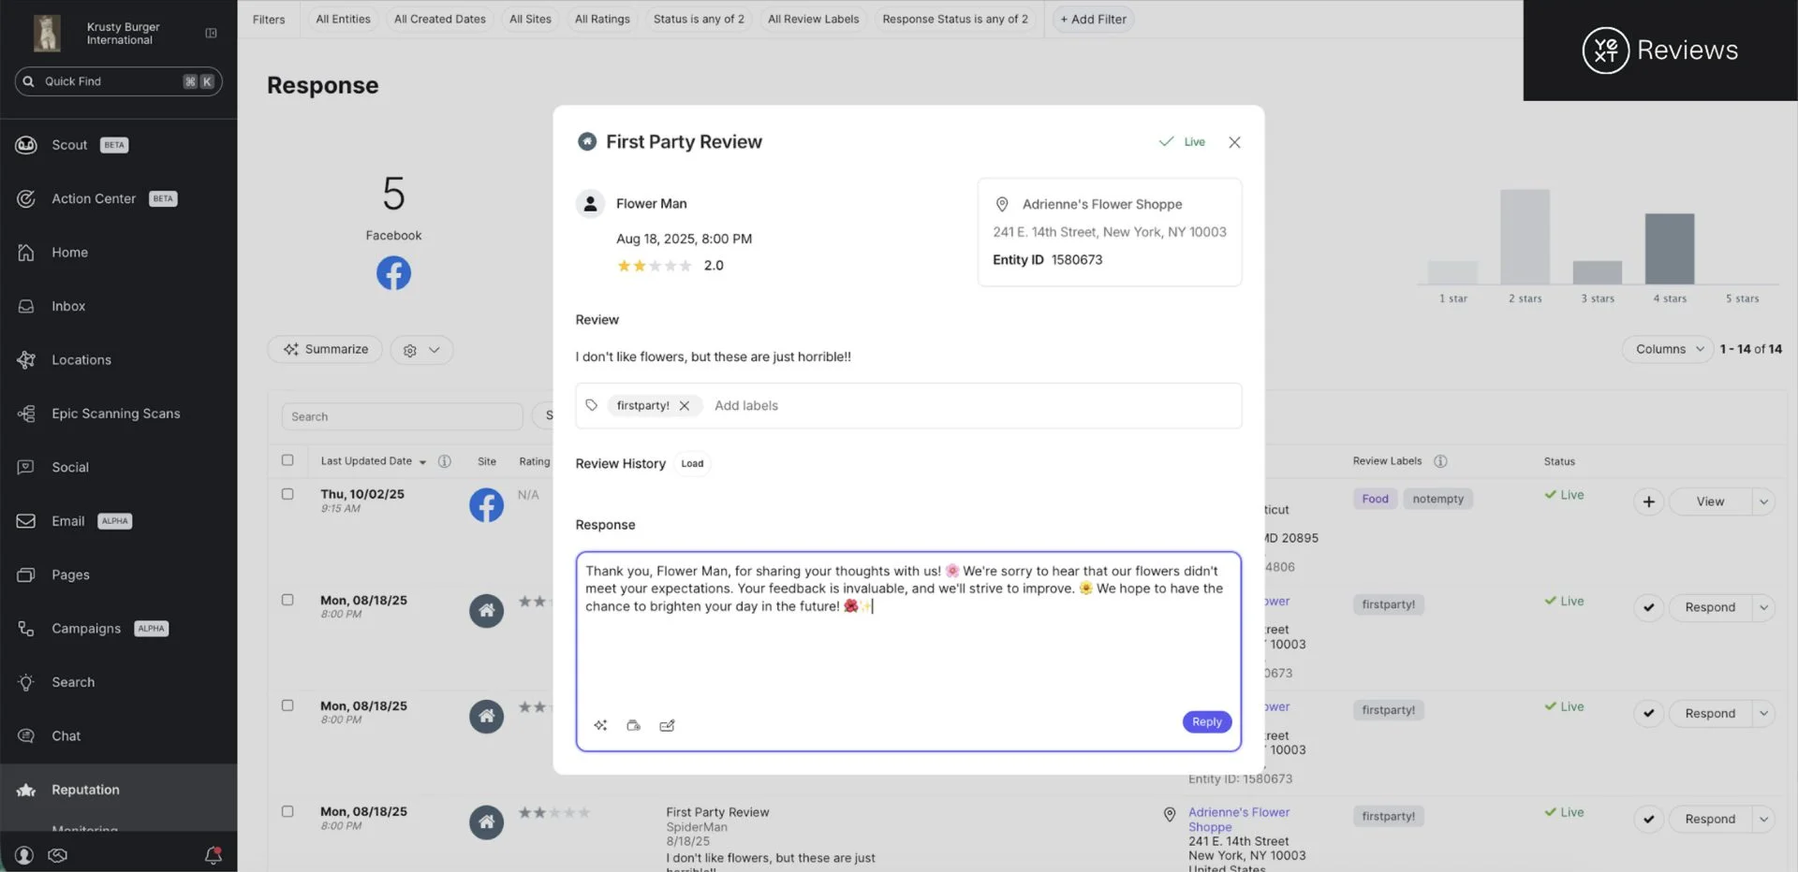1798x872 pixels.
Task: Remove the firstparty! label tag
Action: [x=685, y=406]
